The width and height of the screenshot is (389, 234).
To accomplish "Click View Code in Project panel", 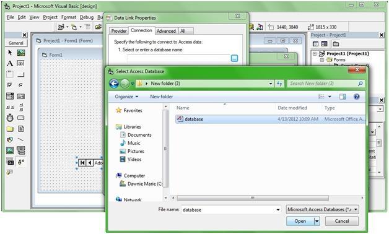I will click(315, 44).
